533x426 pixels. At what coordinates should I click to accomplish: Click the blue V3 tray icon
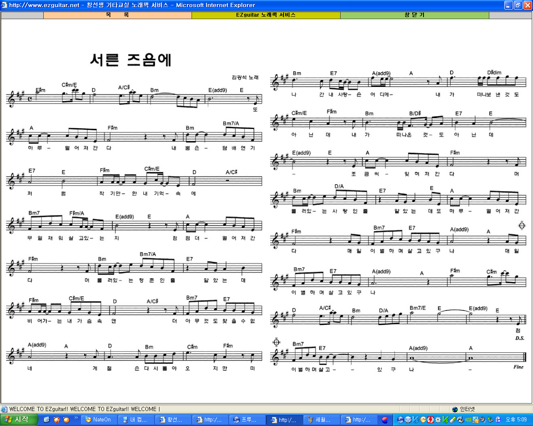[x=416, y=420]
